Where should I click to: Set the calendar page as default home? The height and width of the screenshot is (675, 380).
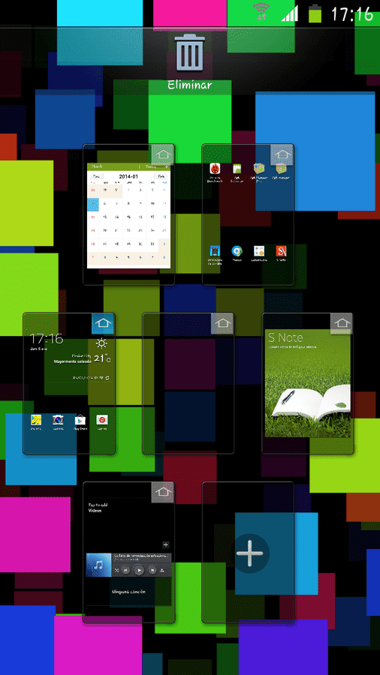click(163, 155)
